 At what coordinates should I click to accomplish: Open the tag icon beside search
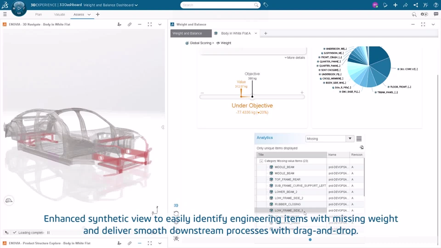click(266, 5)
